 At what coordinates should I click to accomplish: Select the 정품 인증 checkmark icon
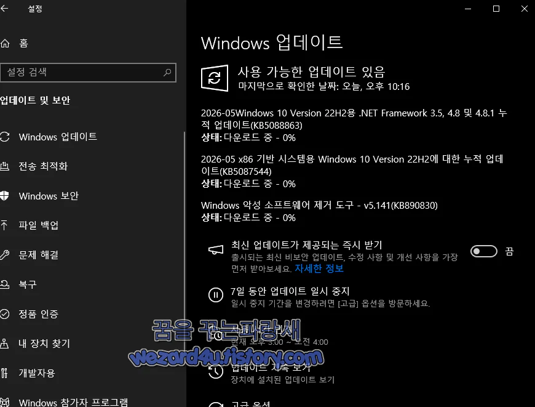tap(4, 313)
